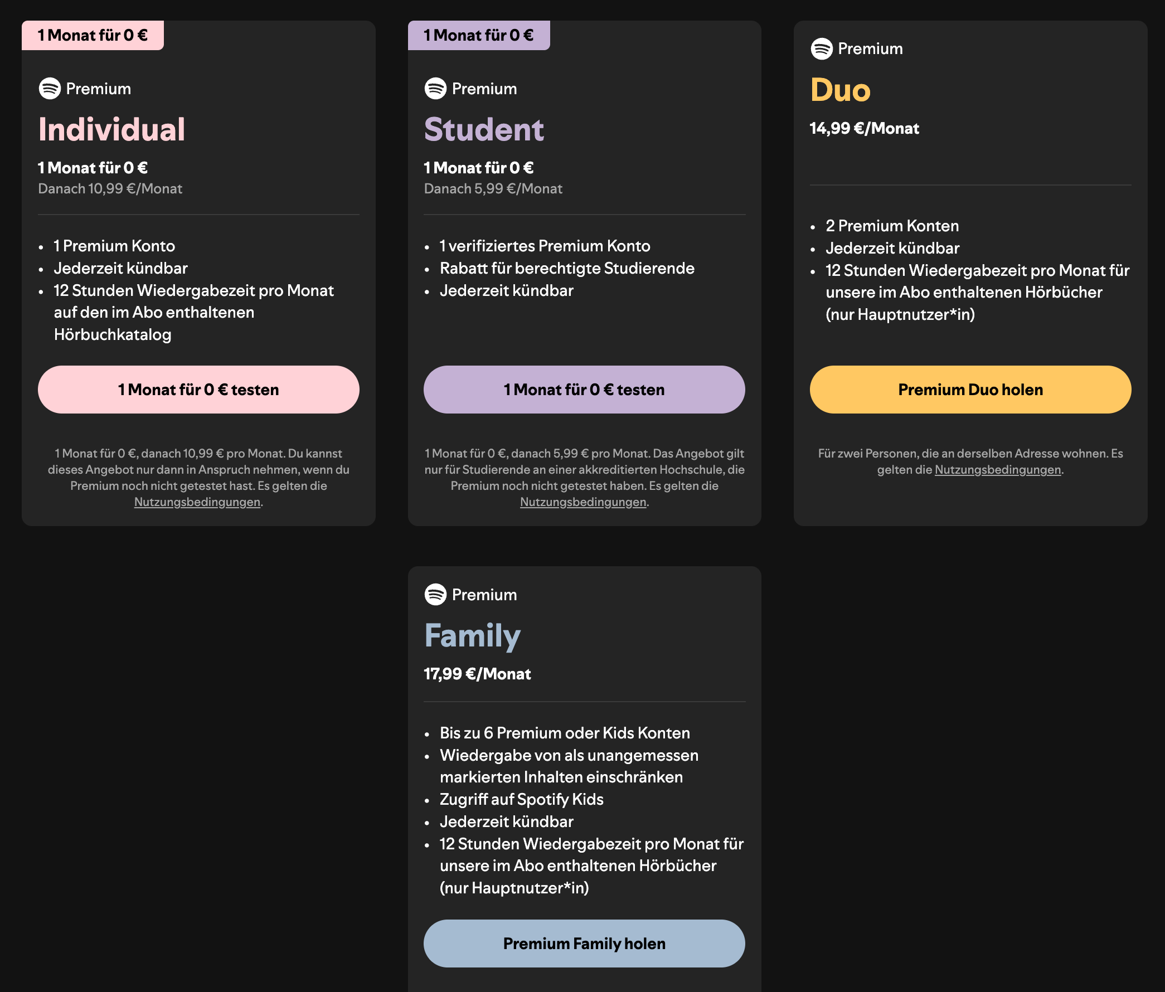
Task: Start the Individual 1 Monat für 0 € trial
Action: pos(198,390)
